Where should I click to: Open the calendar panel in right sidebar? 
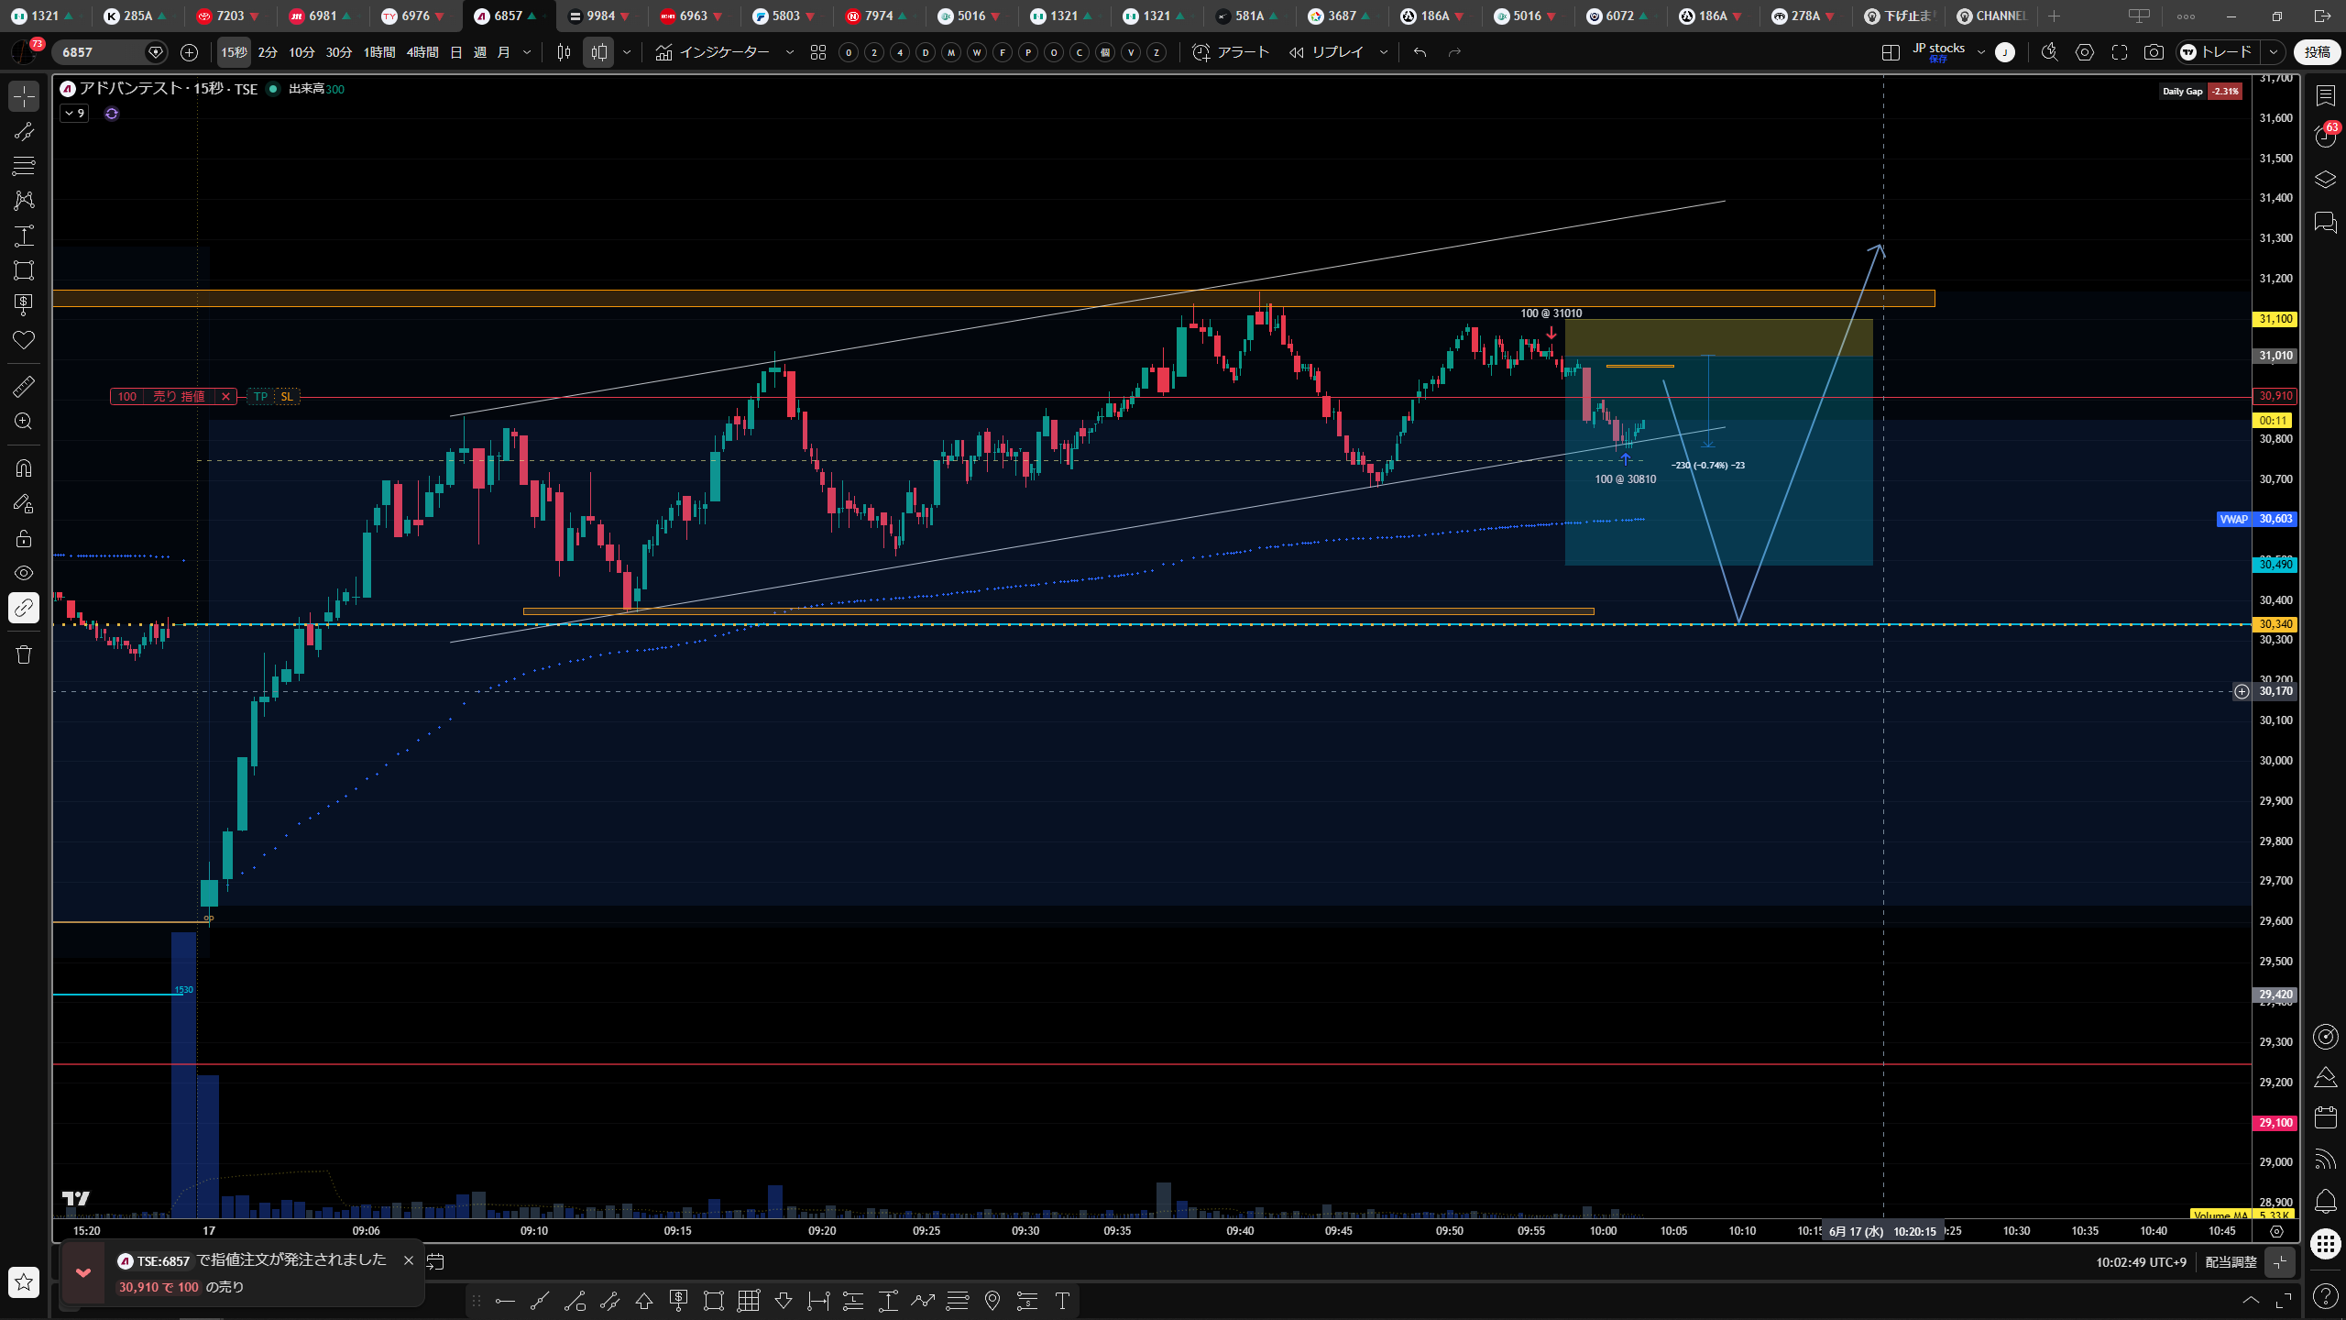pos(2325,1117)
